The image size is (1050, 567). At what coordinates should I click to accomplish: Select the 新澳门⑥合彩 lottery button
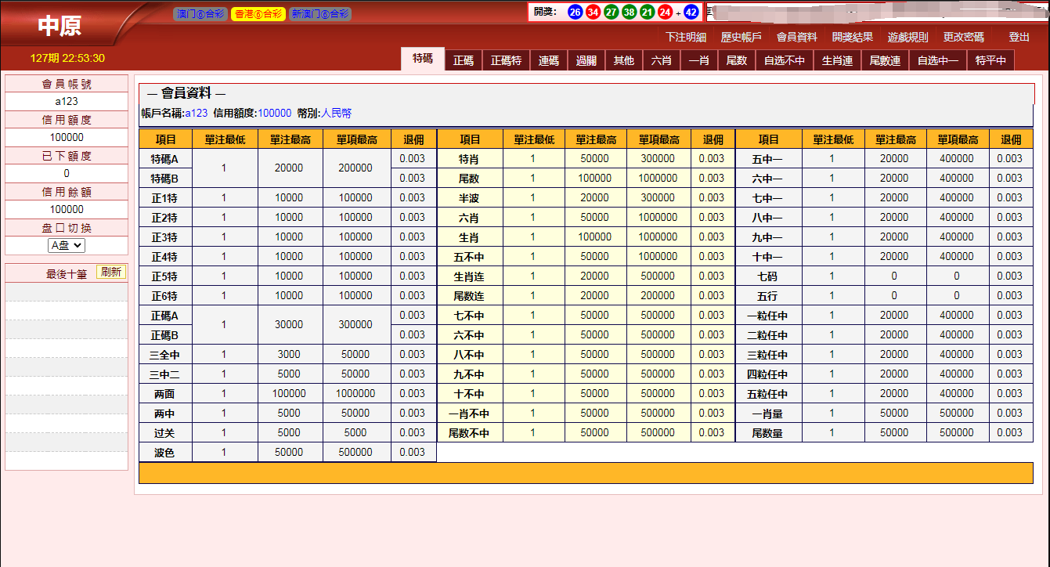coord(319,14)
